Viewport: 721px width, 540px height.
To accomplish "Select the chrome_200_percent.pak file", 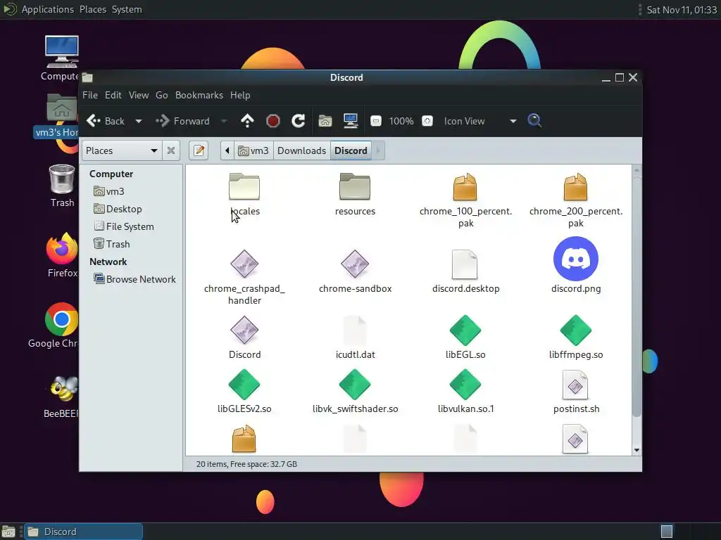I will pyautogui.click(x=575, y=200).
